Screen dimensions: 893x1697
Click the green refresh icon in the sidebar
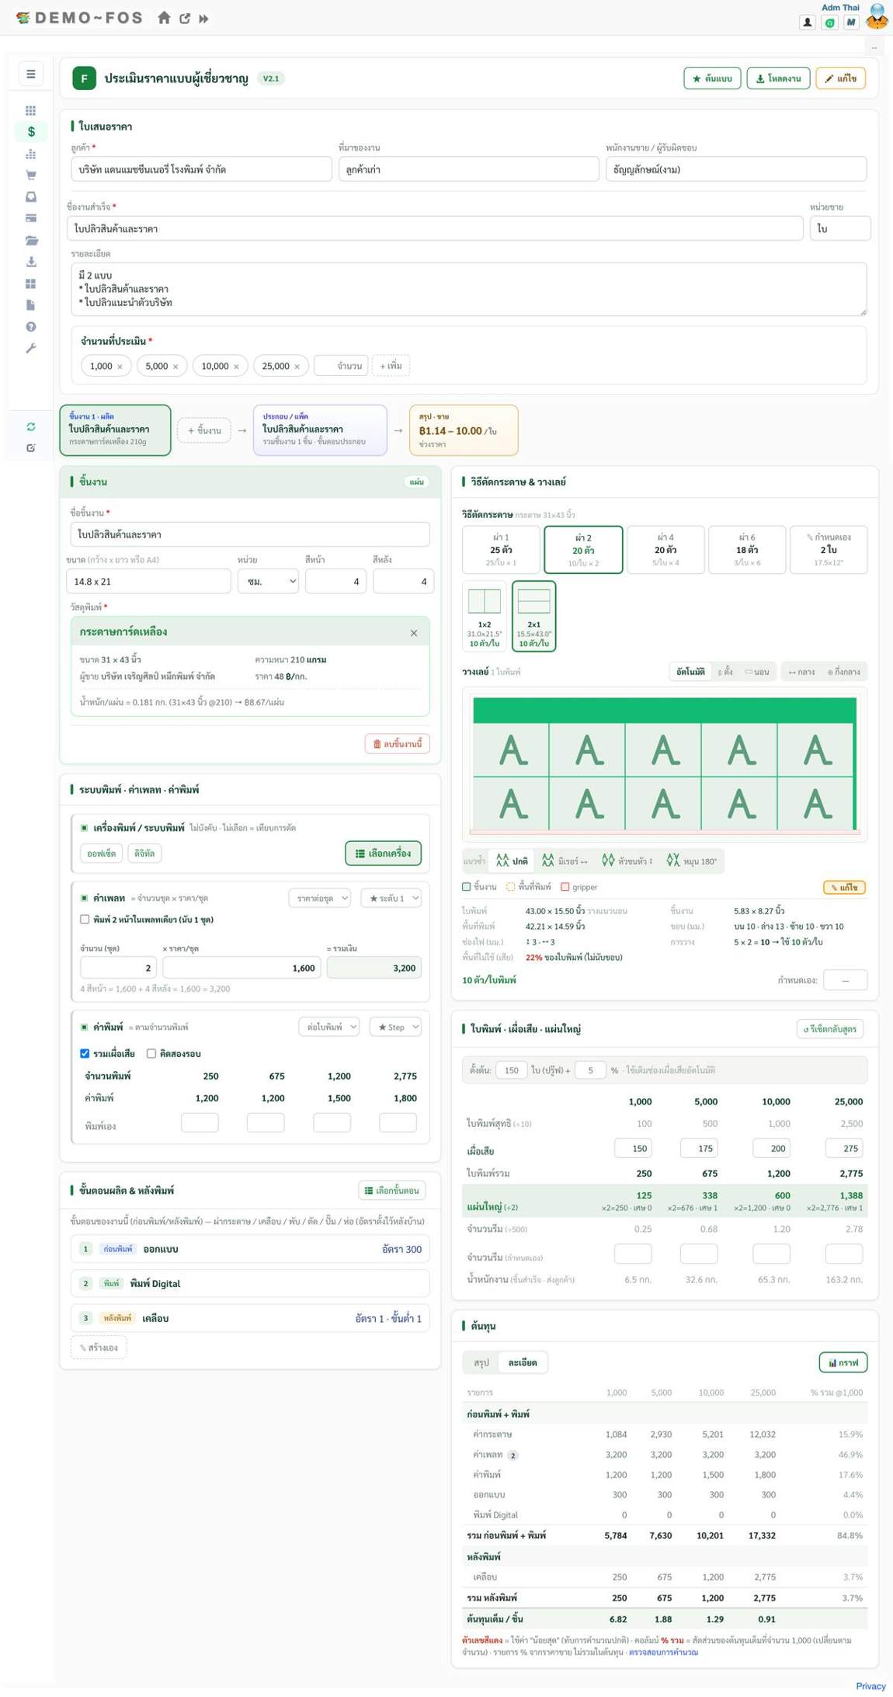31,426
